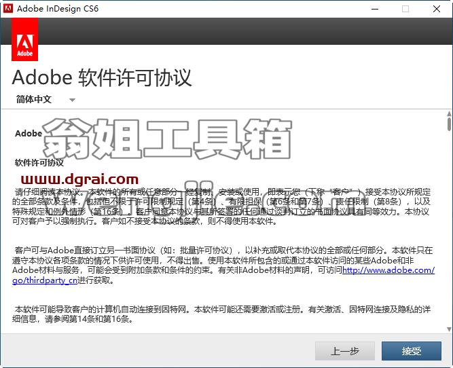The height and width of the screenshot is (368, 453).
Task: Open the 简体中文 language dropdown
Action: [x=46, y=100]
